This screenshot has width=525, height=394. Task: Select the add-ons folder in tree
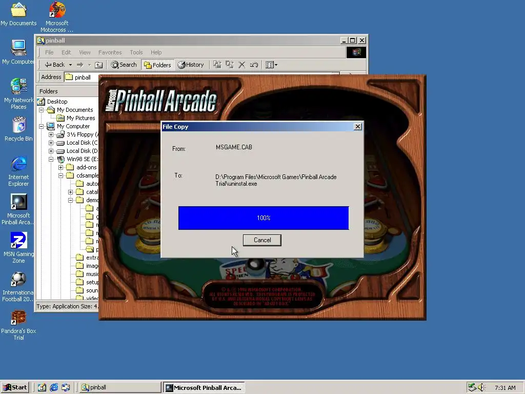point(86,167)
